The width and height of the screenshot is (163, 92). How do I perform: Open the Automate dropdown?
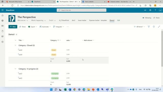[45, 27]
